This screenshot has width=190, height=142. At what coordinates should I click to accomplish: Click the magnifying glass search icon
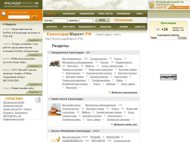pos(4,14)
